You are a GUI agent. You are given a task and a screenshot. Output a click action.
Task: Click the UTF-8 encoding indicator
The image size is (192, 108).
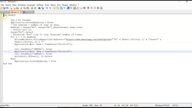(x=175, y=105)
